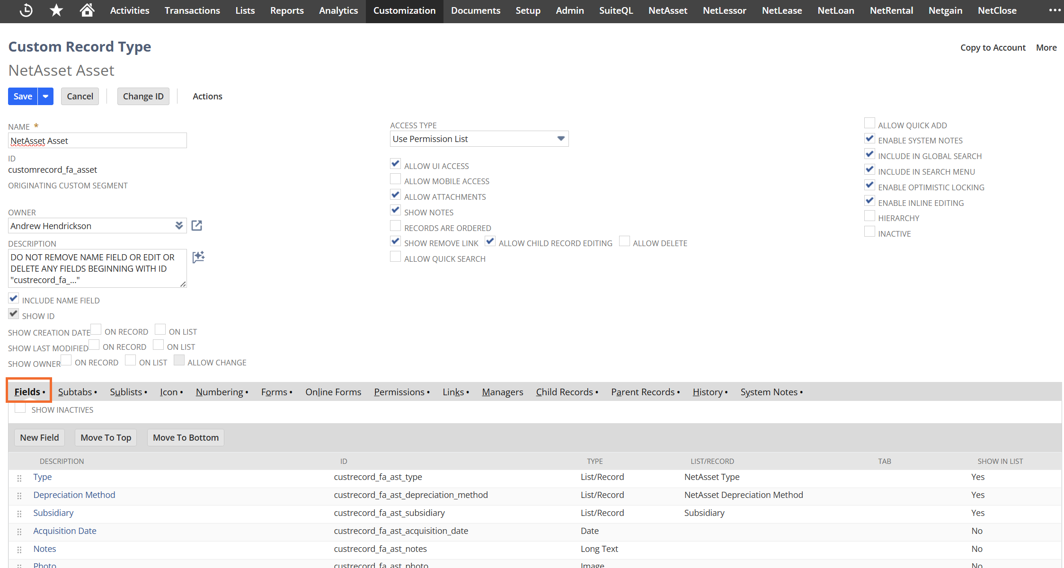Click Copy to Account link

tap(993, 47)
